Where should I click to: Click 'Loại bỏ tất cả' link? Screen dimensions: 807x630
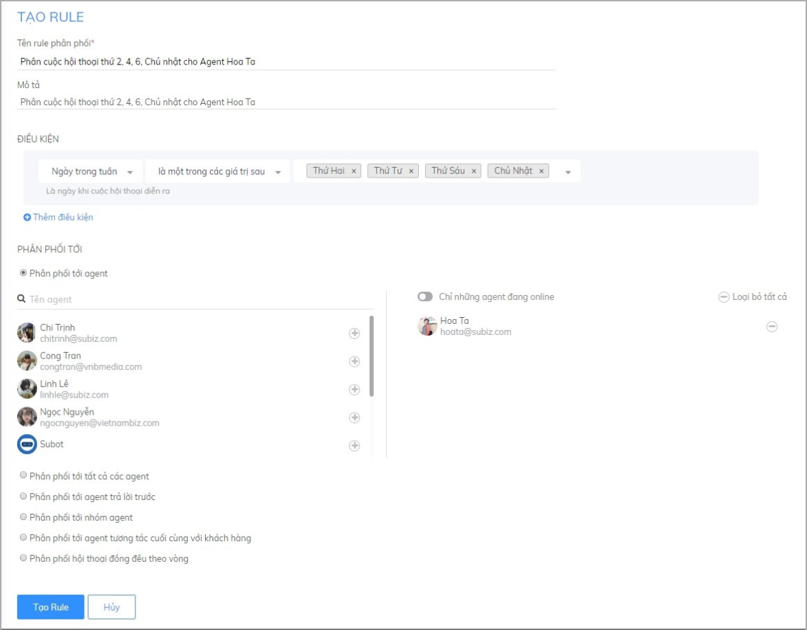pos(753,297)
